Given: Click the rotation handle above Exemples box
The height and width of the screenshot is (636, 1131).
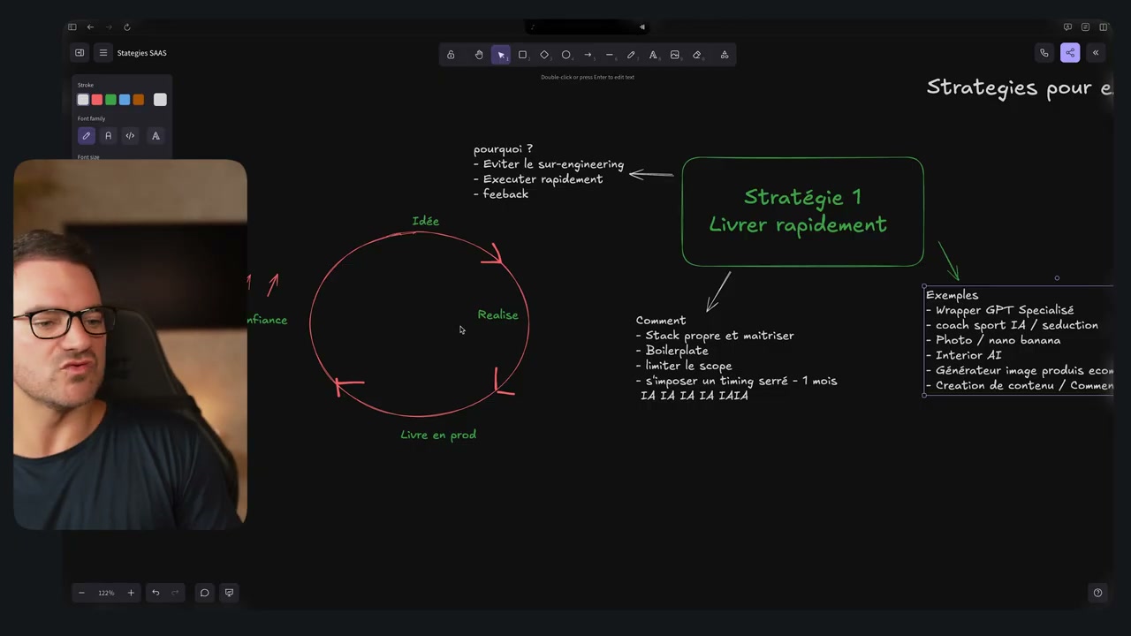Looking at the screenshot, I should click(x=1057, y=278).
